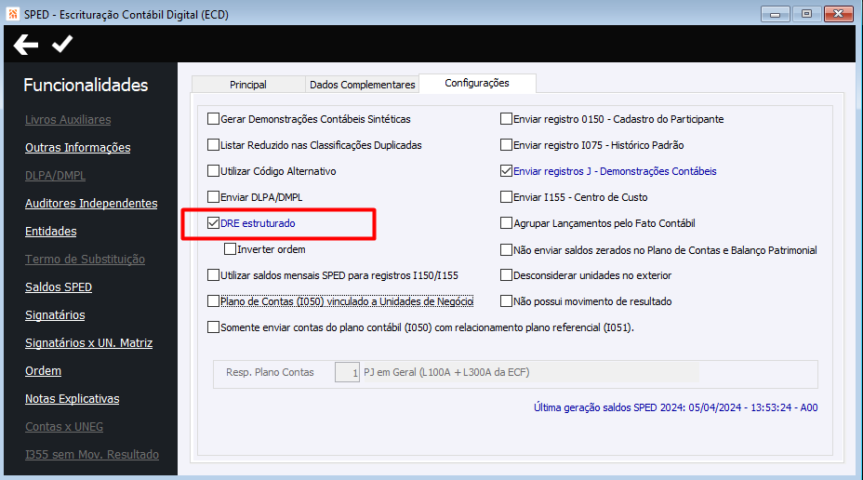Open Outras Informações in sidebar
Screen dimensions: 863x480
click(x=77, y=148)
